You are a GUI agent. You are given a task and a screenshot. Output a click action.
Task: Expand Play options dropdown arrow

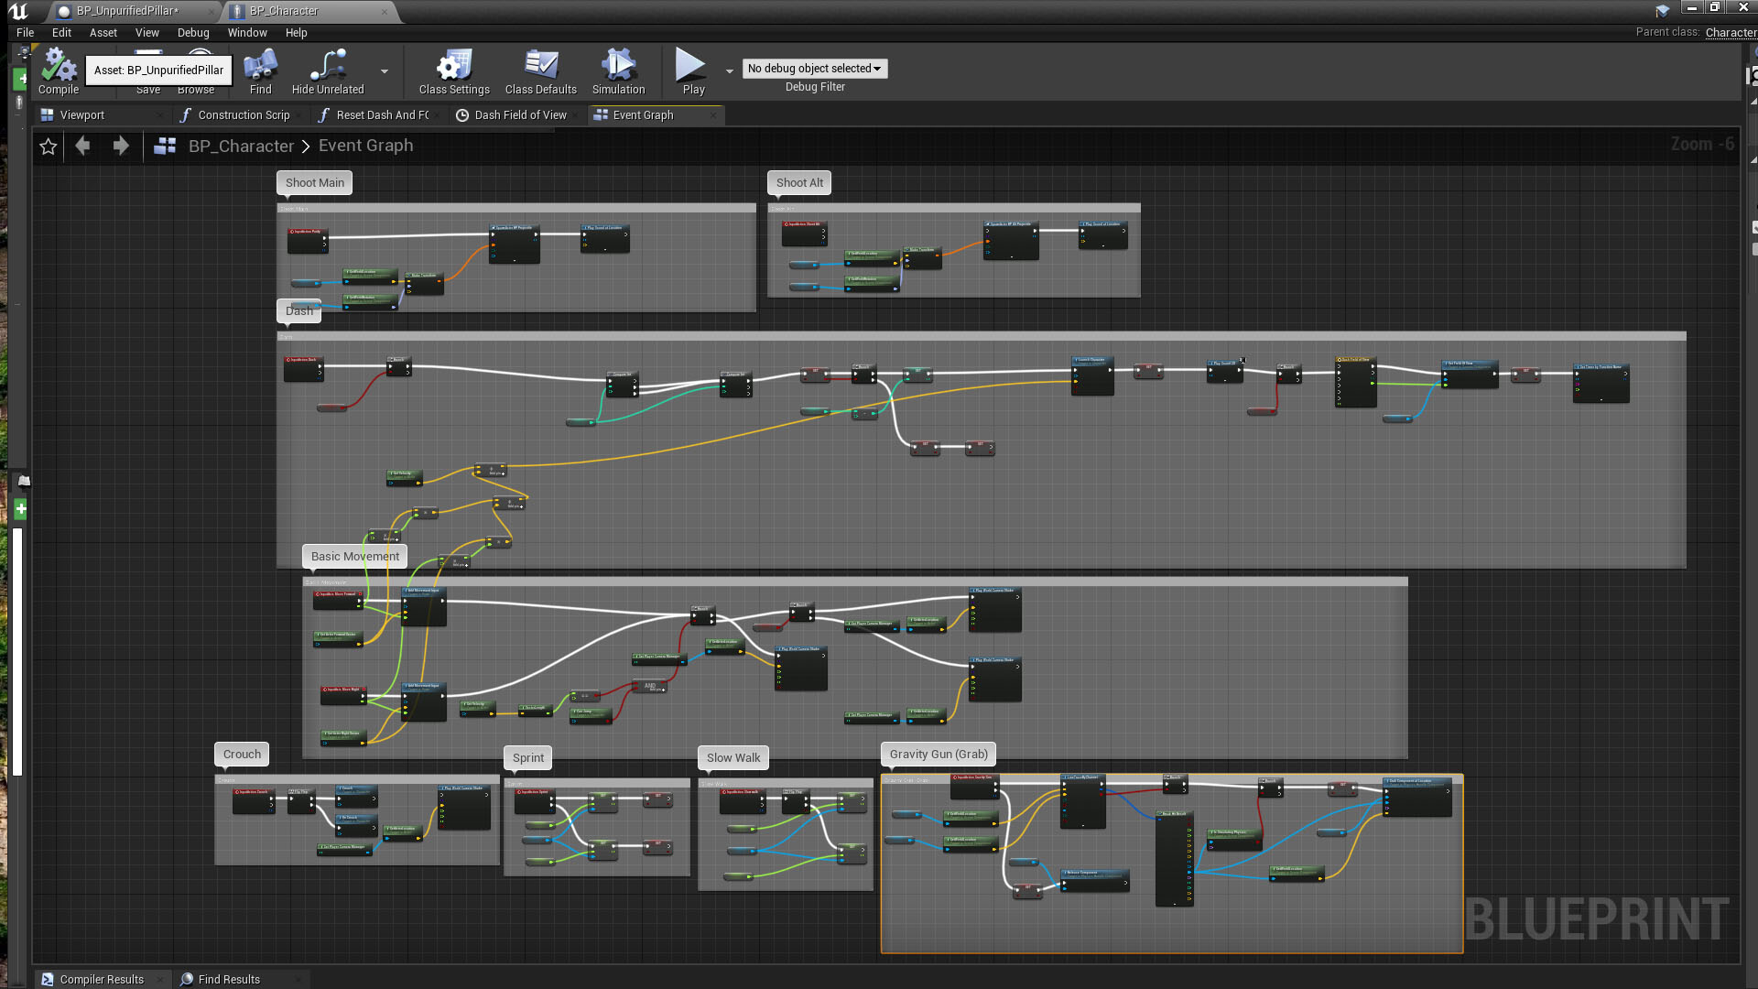click(730, 71)
